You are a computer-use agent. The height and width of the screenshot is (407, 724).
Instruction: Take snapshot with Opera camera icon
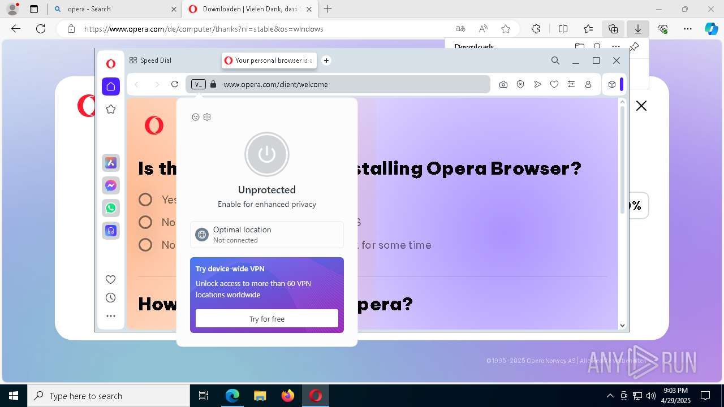[x=503, y=84]
